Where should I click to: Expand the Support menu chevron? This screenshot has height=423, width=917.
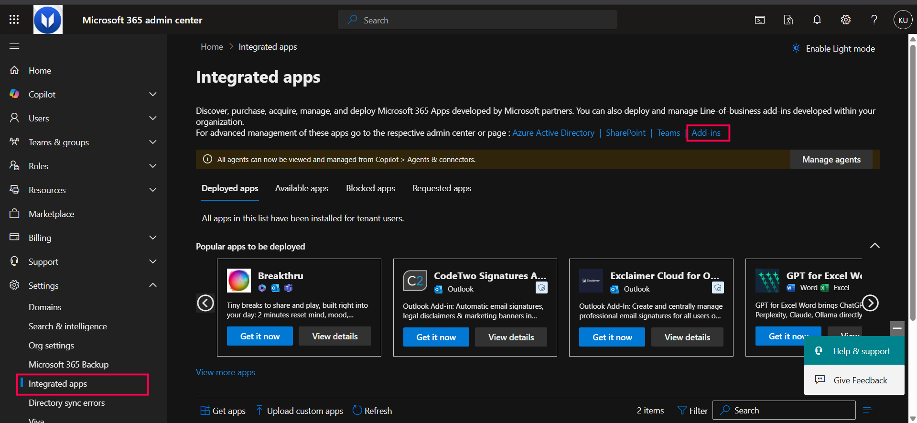point(153,261)
